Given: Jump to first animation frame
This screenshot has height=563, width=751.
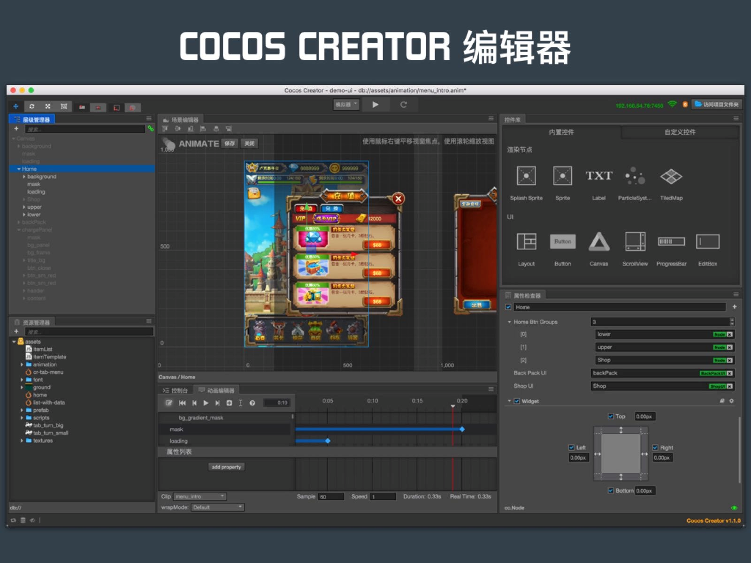Looking at the screenshot, I should tap(182, 403).
